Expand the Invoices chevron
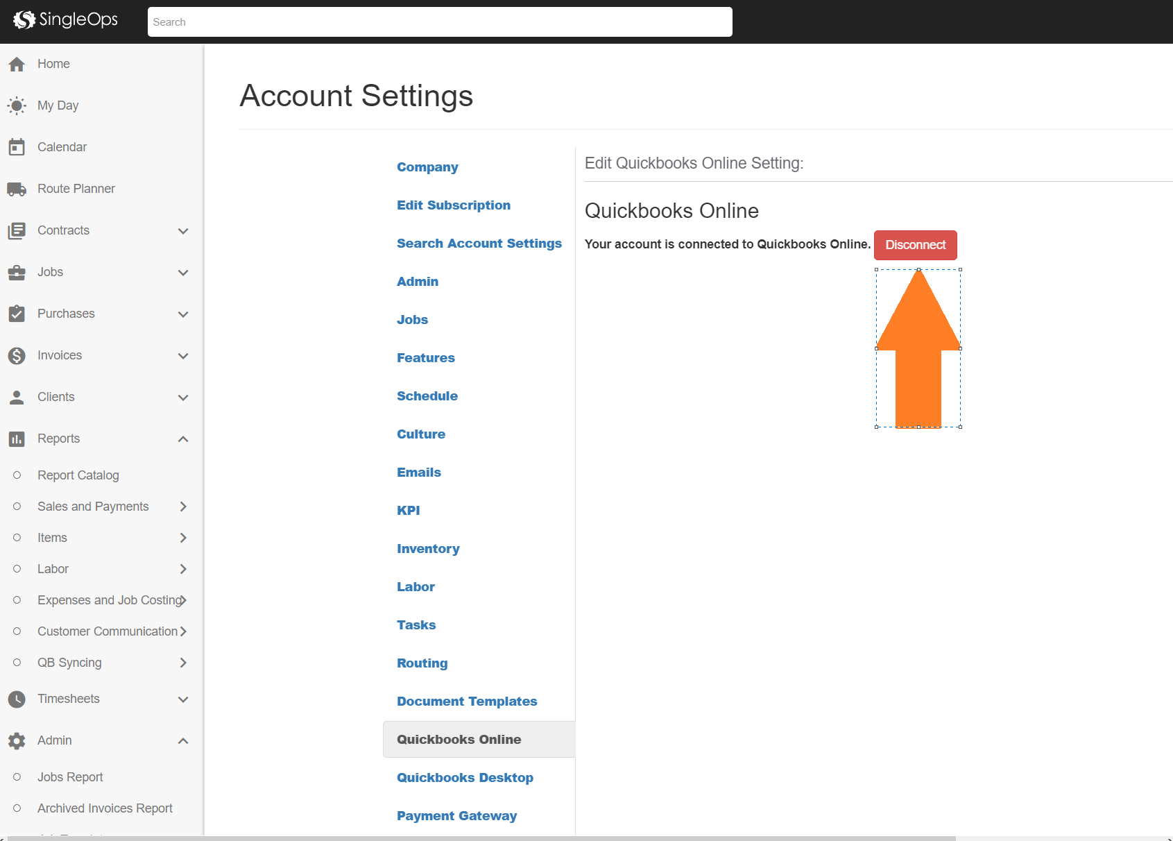 coord(183,356)
